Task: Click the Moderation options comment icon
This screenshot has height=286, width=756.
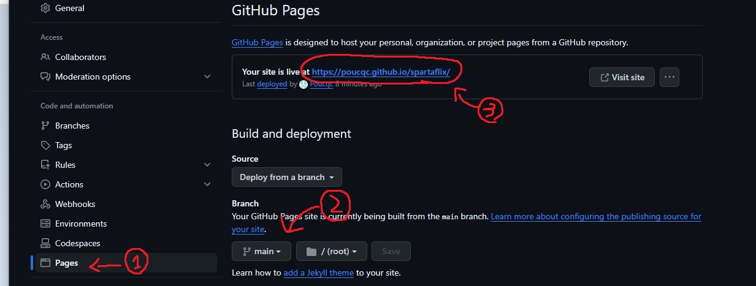Action: [45, 77]
